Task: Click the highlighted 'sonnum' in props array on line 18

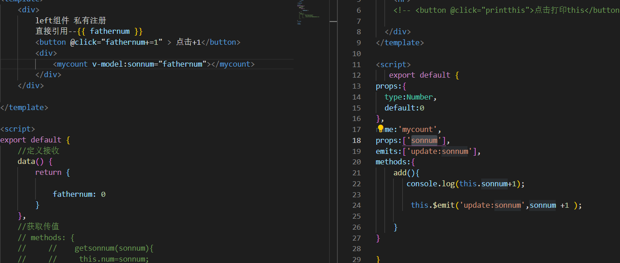Action: (424, 140)
